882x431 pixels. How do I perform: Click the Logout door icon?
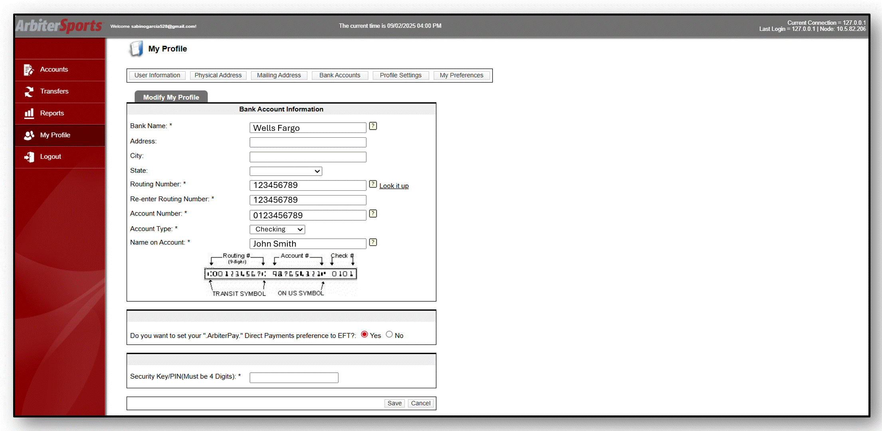pyautogui.click(x=29, y=157)
